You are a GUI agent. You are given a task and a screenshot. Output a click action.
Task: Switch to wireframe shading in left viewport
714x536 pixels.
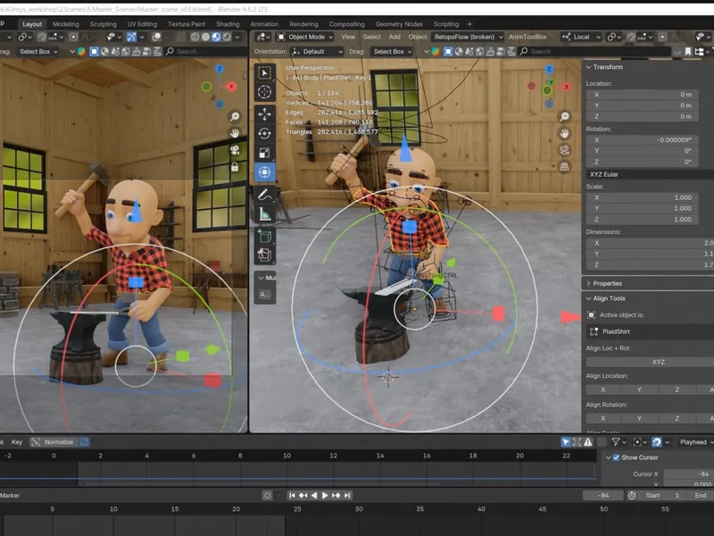(195, 37)
